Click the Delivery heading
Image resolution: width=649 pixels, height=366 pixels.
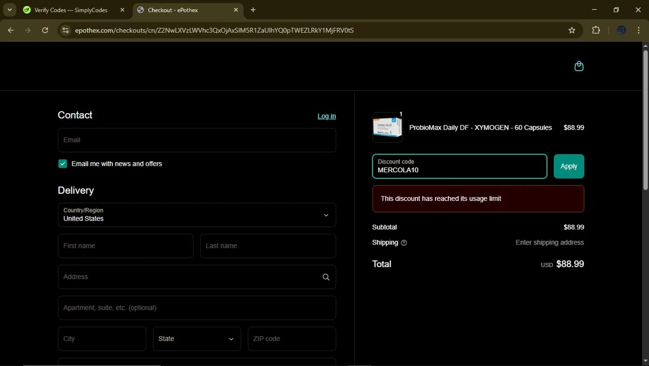tap(76, 191)
